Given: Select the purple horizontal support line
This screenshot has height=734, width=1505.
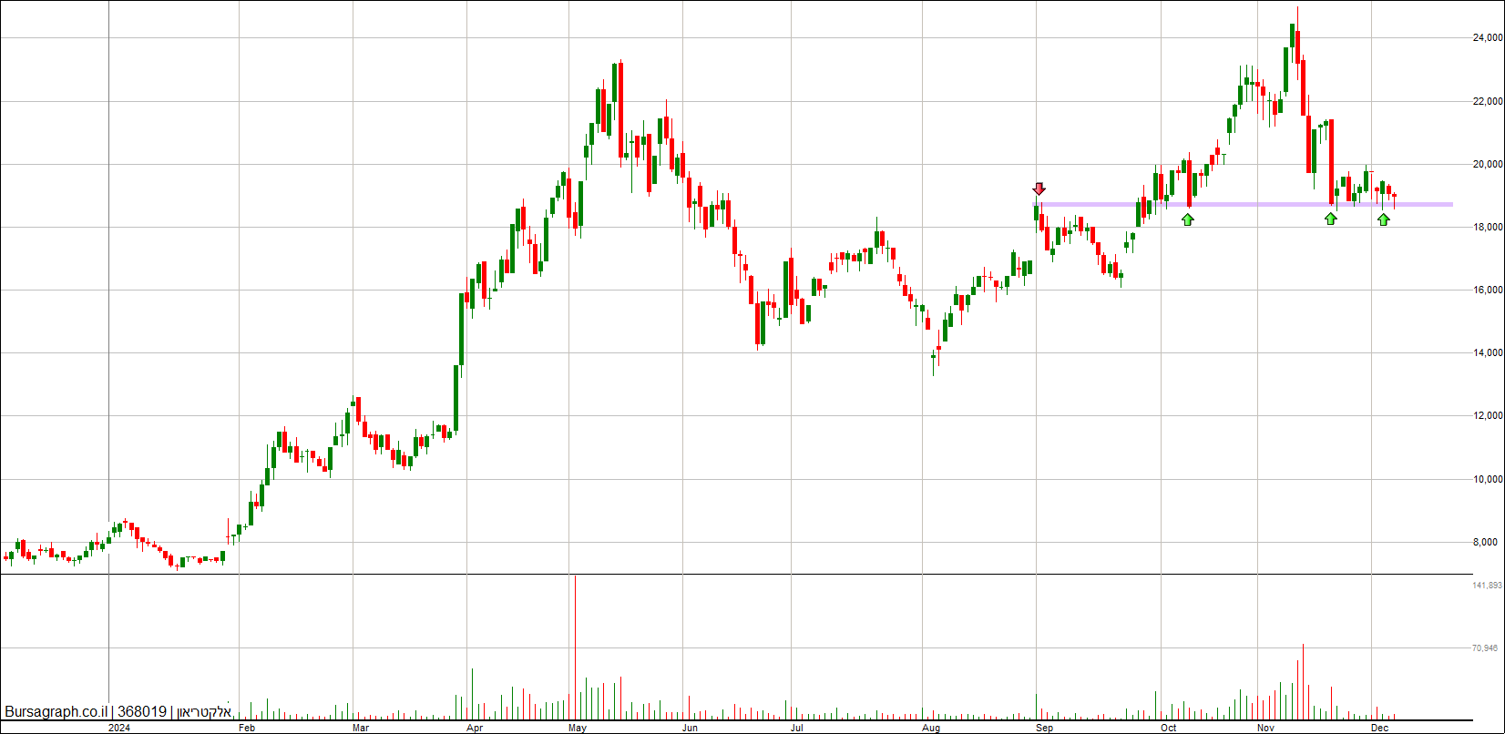Looking at the screenshot, I should (x=1244, y=204).
